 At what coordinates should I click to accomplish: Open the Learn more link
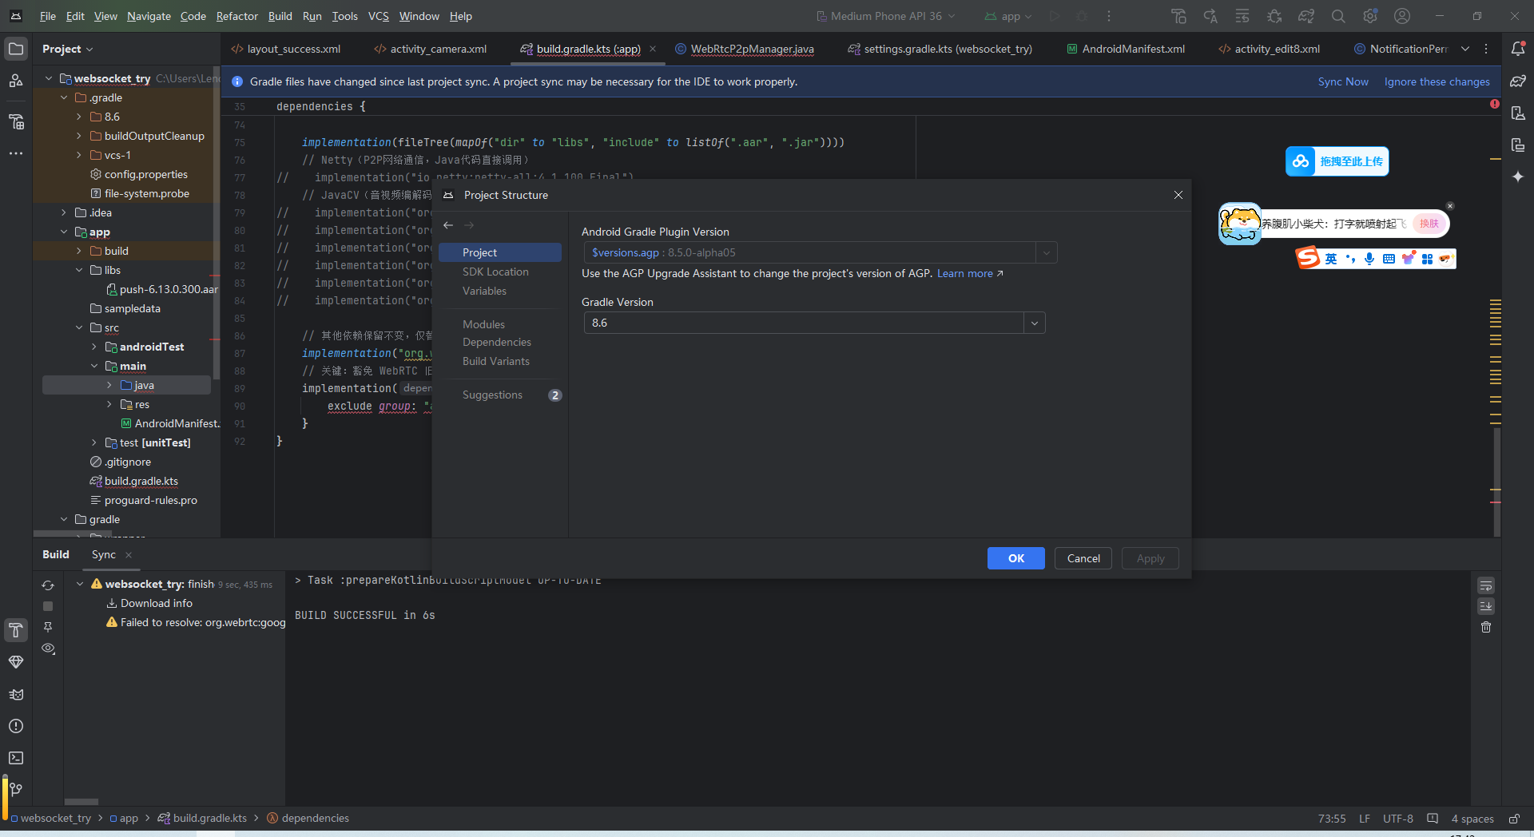[x=970, y=273]
